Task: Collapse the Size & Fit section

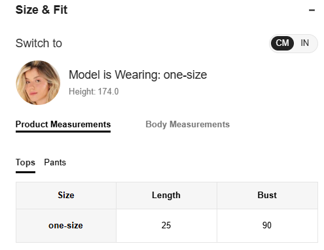Action: [x=312, y=10]
